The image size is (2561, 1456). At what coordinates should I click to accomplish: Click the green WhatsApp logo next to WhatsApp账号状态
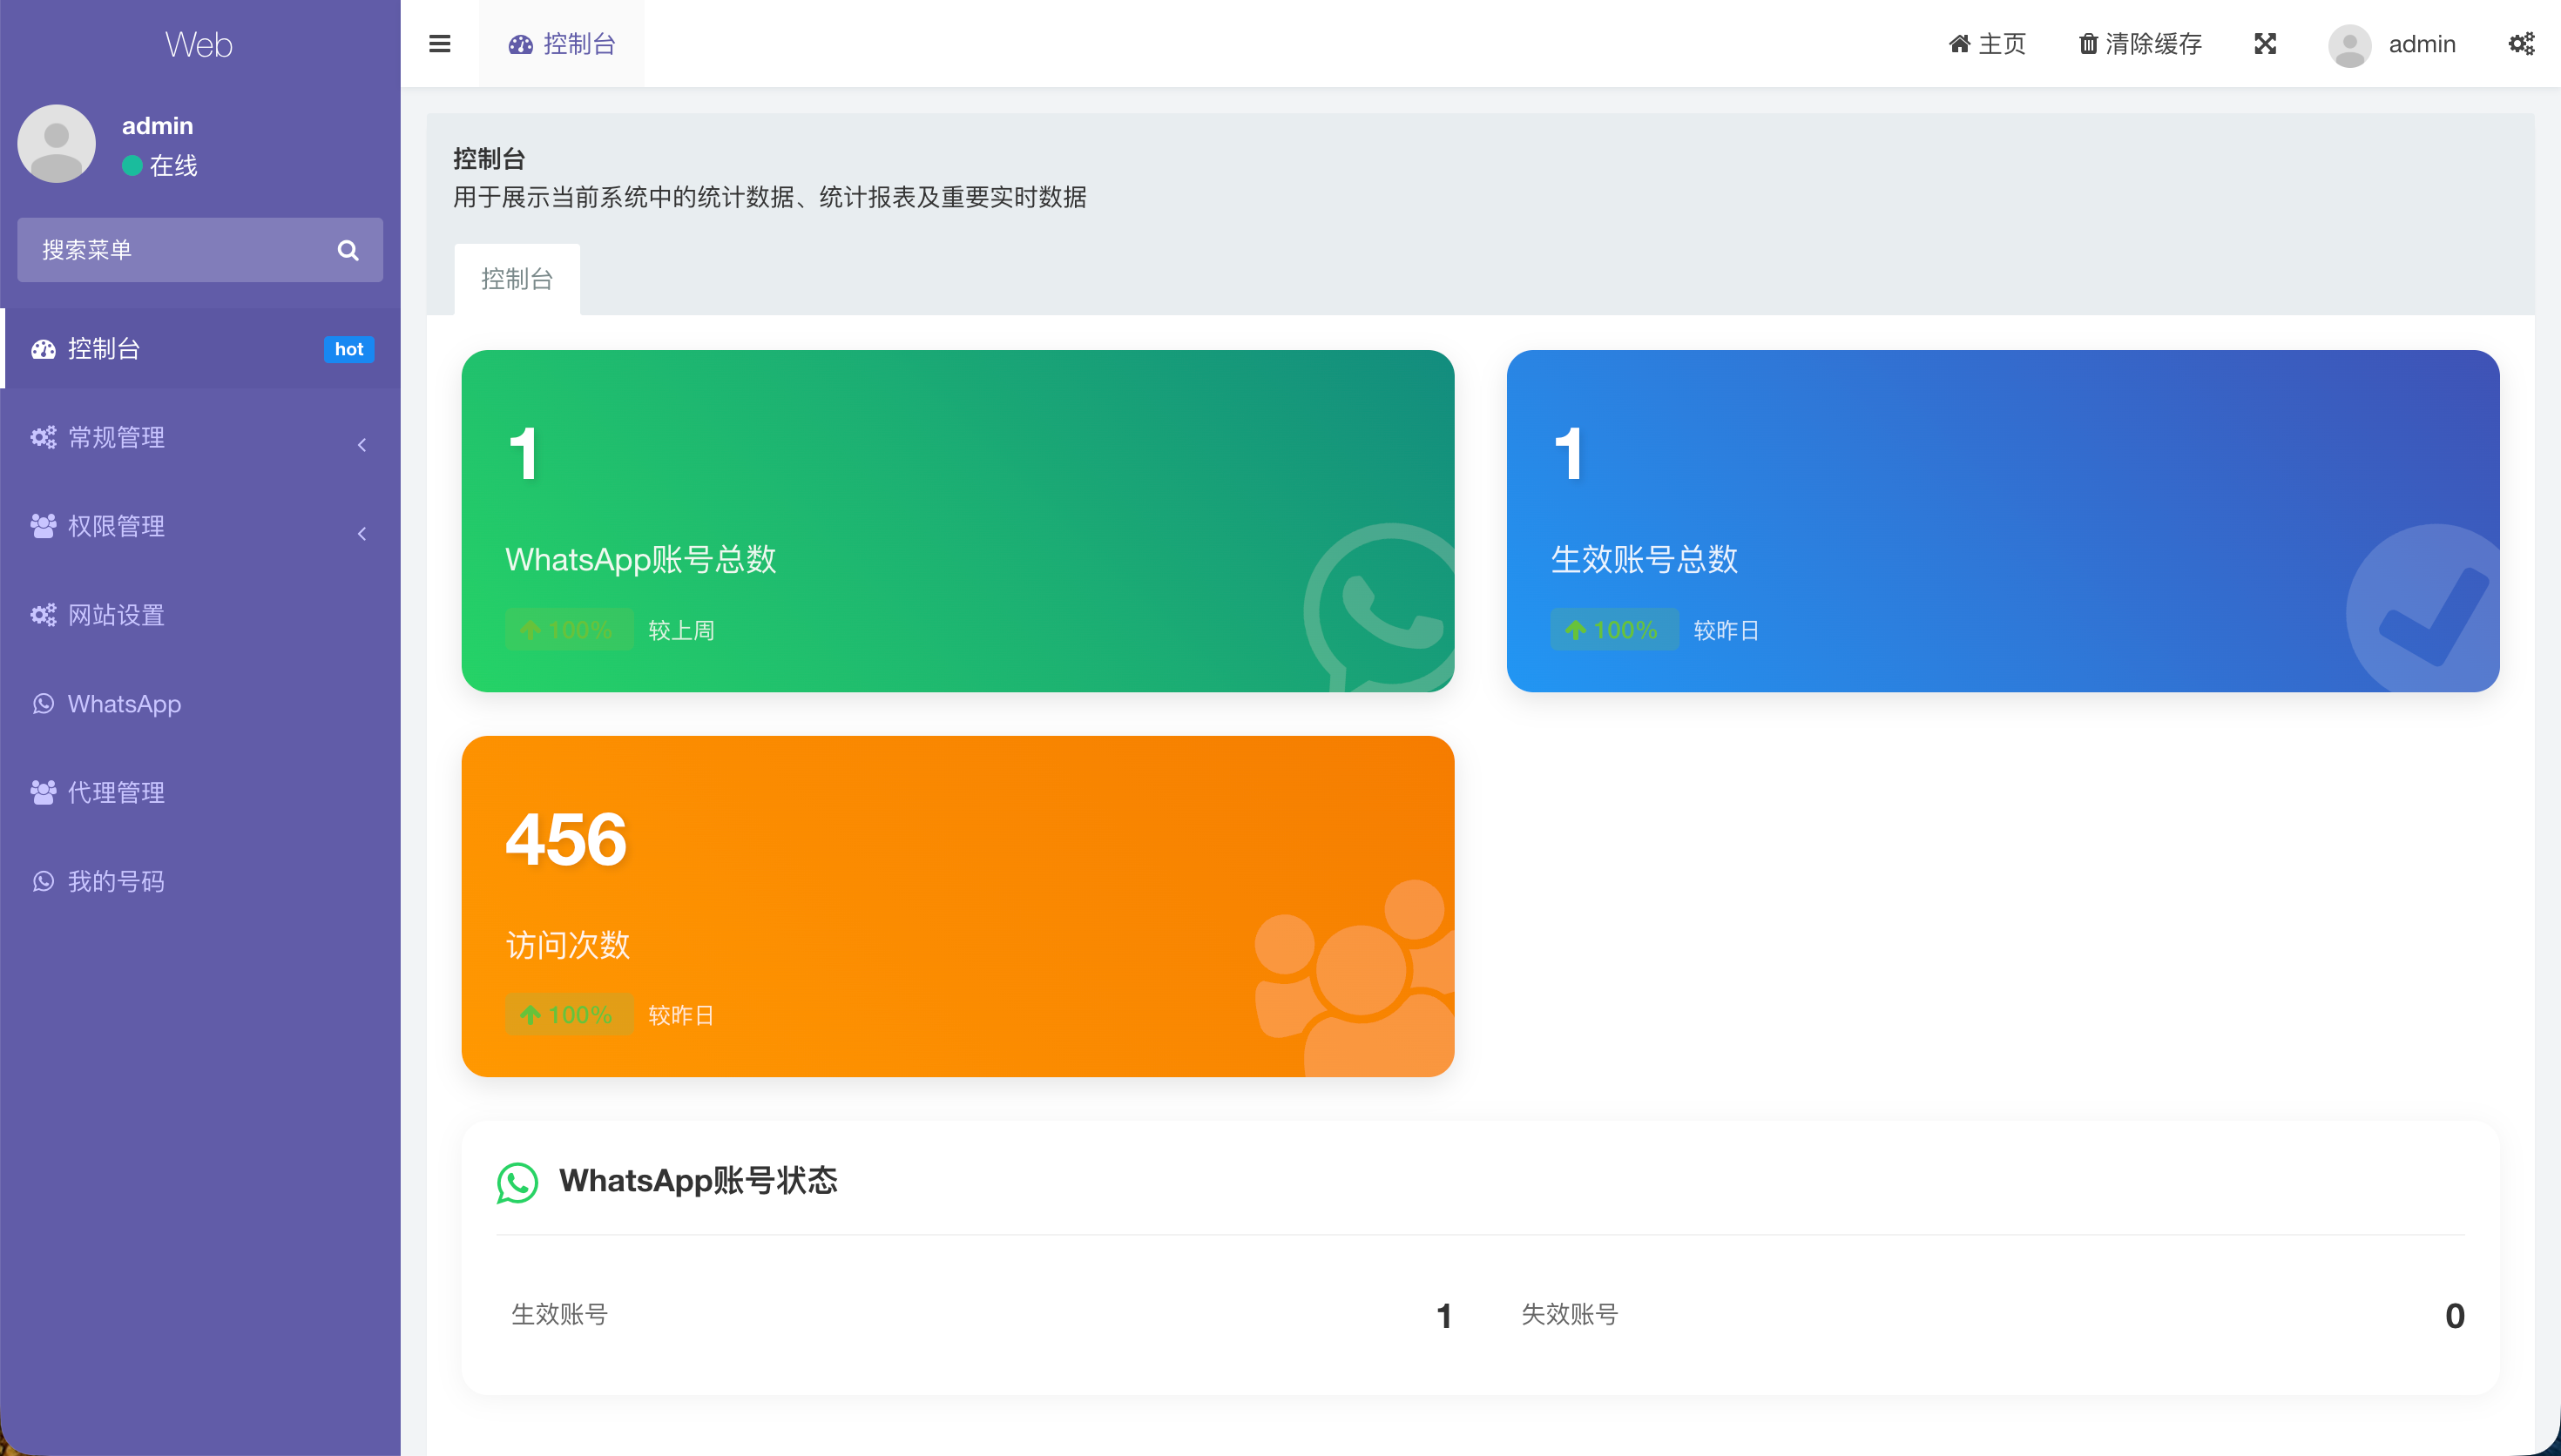[x=517, y=1182]
